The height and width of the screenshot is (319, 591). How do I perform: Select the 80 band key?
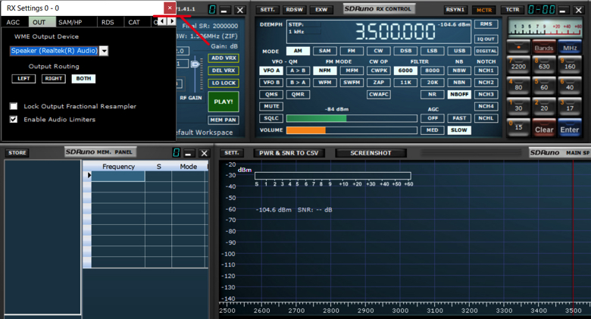click(518, 86)
